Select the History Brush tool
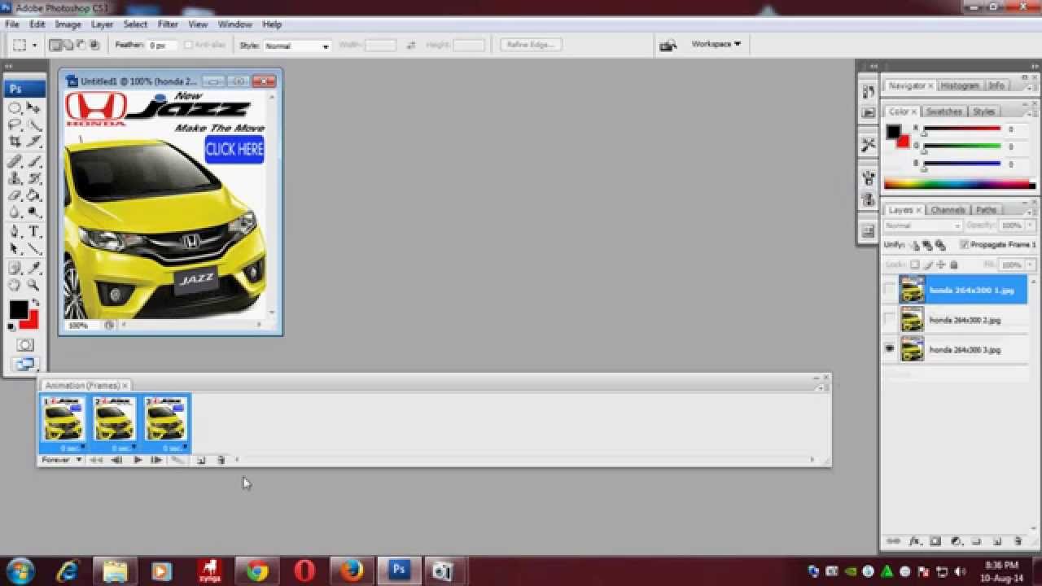1042x586 pixels. [x=34, y=178]
